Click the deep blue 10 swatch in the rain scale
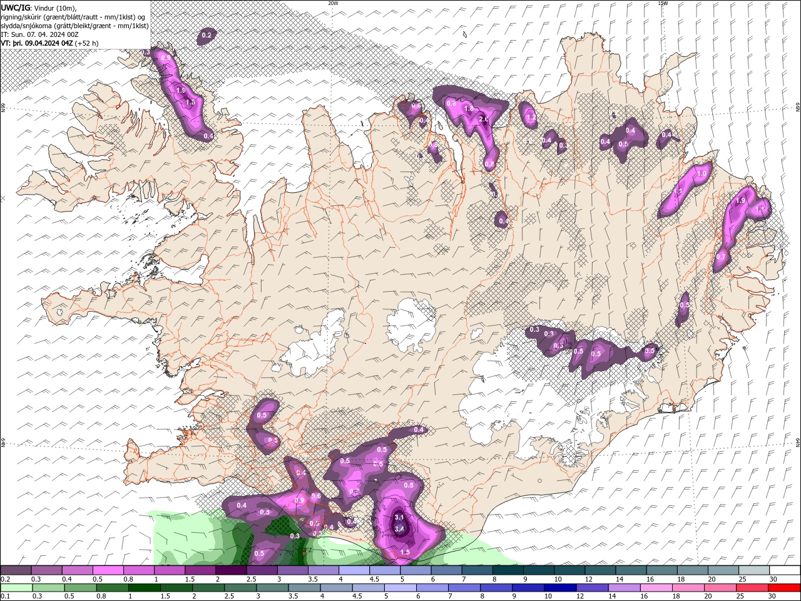Image resolution: width=801 pixels, height=601 pixels. pyautogui.click(x=559, y=588)
